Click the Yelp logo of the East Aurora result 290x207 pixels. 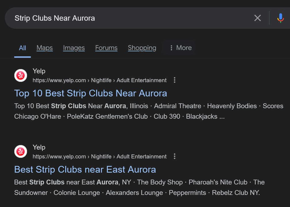click(21, 152)
